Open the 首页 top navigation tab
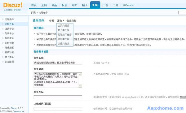The width and height of the screenshot is (186, 113). [34, 5]
